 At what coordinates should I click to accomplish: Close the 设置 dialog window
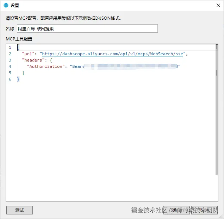[x=218, y=5]
